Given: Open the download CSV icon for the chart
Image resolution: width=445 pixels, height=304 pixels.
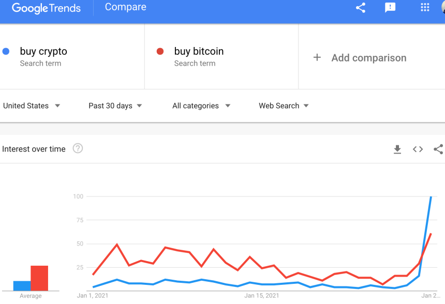Looking at the screenshot, I should click(397, 149).
